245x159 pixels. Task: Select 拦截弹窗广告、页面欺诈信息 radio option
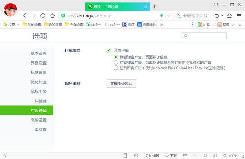tap(116, 57)
